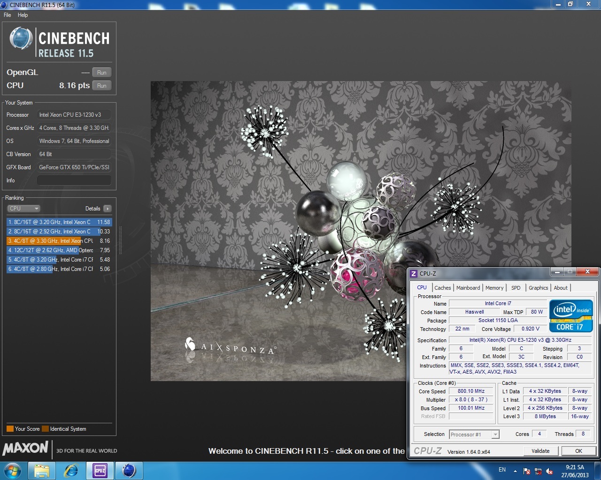Click the GFX Board GeForce GTX 650 field
Image resolution: width=601 pixels, height=480 pixels.
coord(74,167)
